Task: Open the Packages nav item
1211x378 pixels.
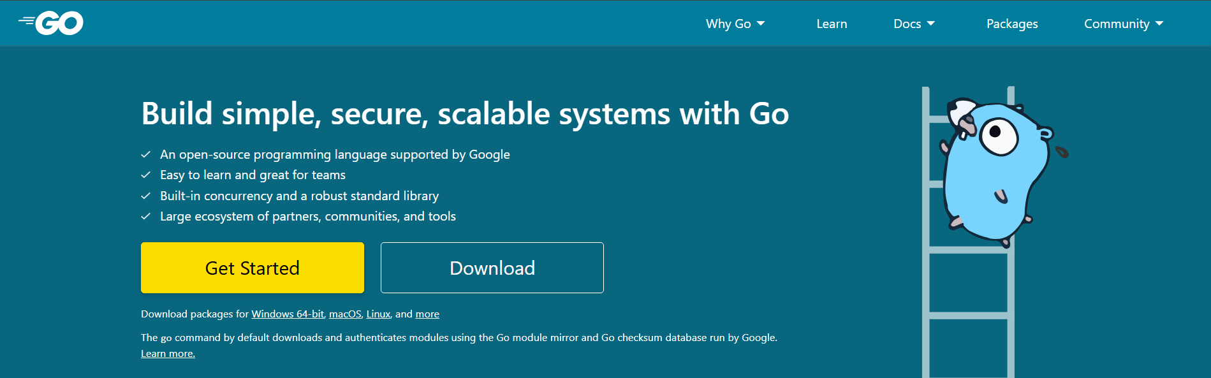Action: [x=1012, y=24]
